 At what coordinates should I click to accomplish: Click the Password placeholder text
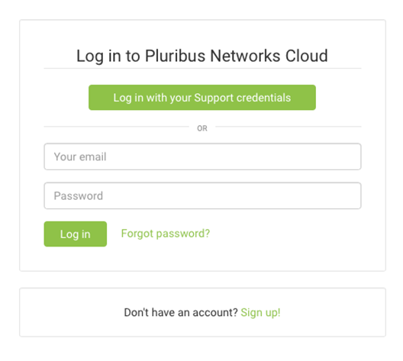pyautogui.click(x=79, y=196)
